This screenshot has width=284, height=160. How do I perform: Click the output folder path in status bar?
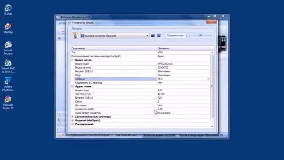click(86, 135)
